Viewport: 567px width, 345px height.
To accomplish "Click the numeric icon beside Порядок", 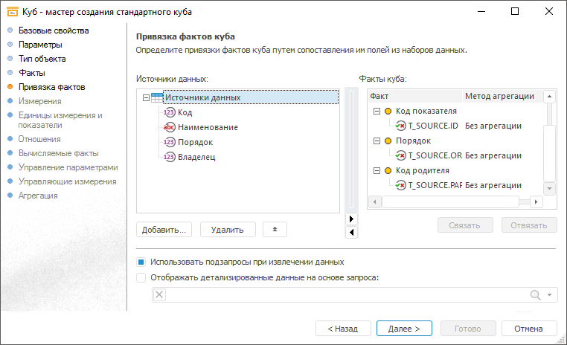I will click(x=169, y=142).
